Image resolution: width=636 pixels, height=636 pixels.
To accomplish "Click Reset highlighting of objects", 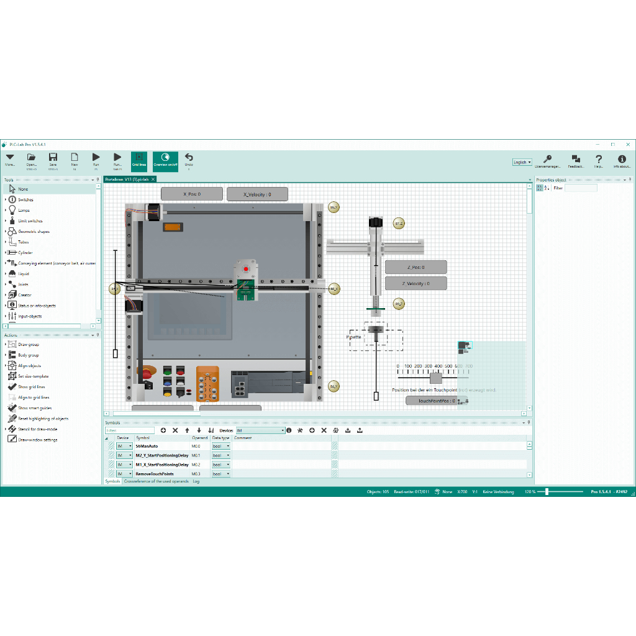I will 36,418.
